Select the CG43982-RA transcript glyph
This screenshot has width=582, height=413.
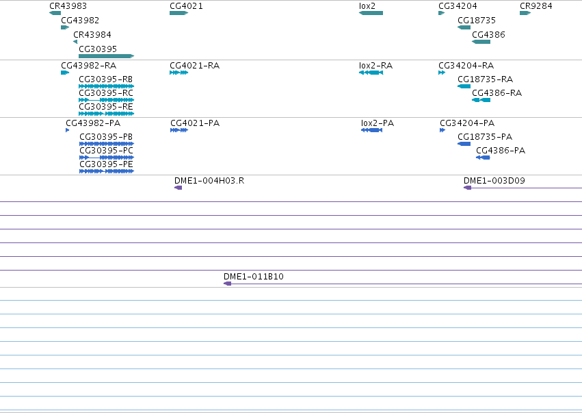tap(65, 73)
